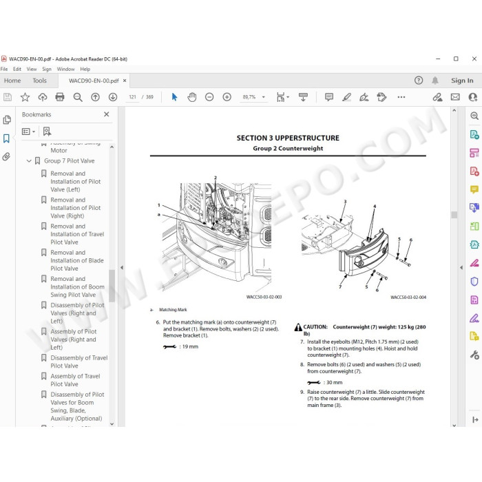Close the WACD90-EN-00.pdf tab

point(125,81)
